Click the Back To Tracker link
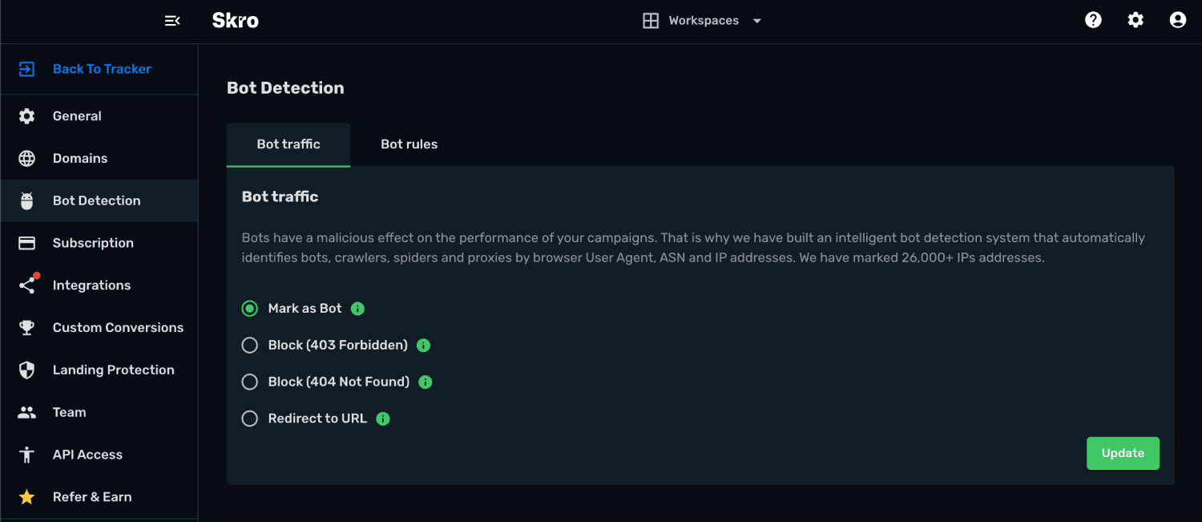 [x=102, y=69]
